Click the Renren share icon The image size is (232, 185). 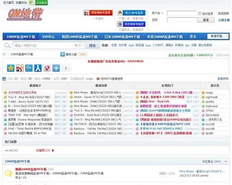coord(38,68)
